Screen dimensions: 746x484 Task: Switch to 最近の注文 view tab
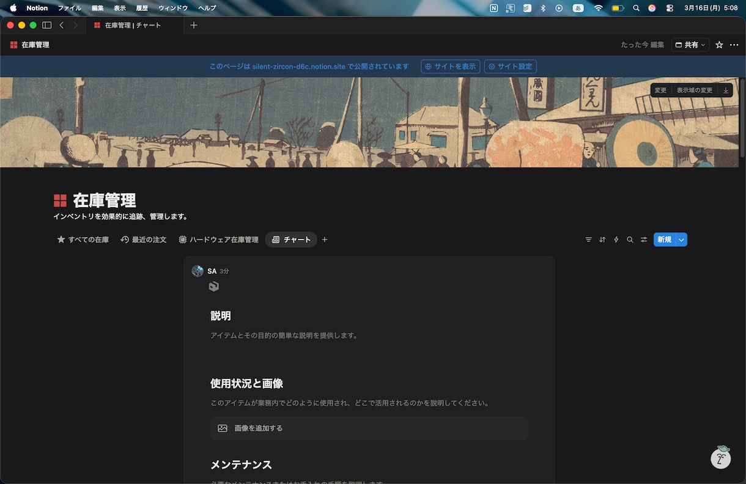click(144, 240)
